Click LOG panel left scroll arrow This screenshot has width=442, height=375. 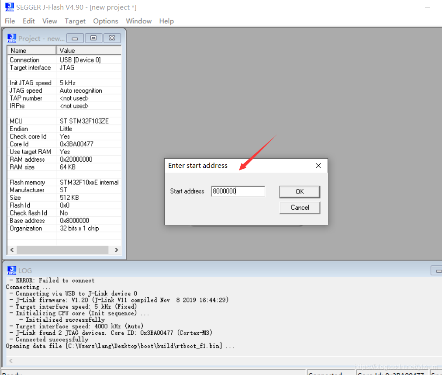click(x=11, y=361)
